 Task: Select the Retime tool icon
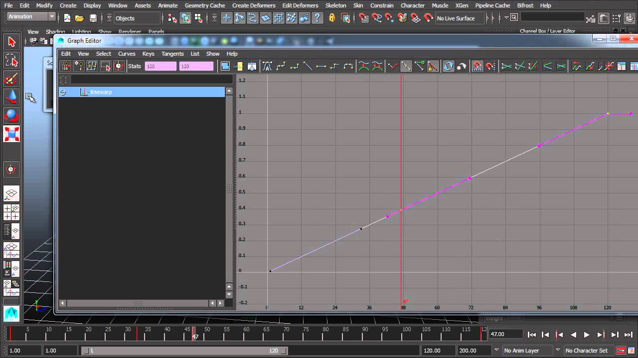pyautogui.click(x=119, y=66)
